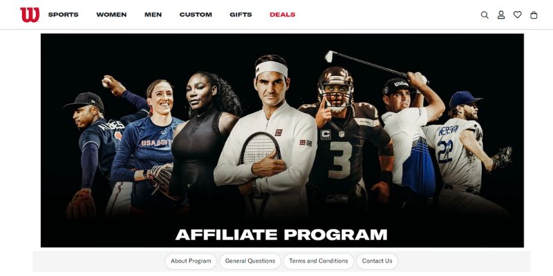Open the WOMEN menu
The image size is (553, 276).
click(x=111, y=14)
